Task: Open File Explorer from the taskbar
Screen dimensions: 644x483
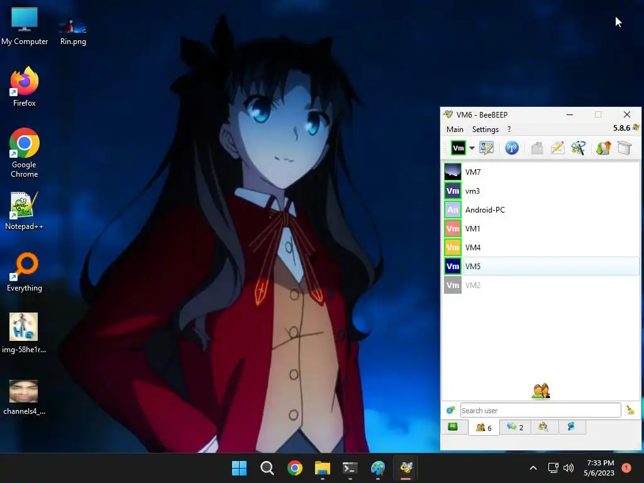Action: (x=323, y=468)
